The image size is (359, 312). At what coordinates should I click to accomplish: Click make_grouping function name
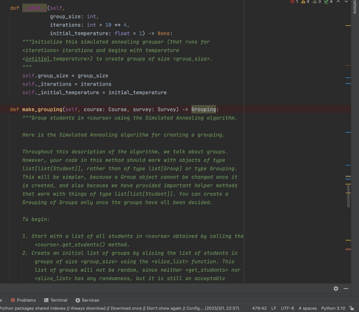tap(42, 109)
